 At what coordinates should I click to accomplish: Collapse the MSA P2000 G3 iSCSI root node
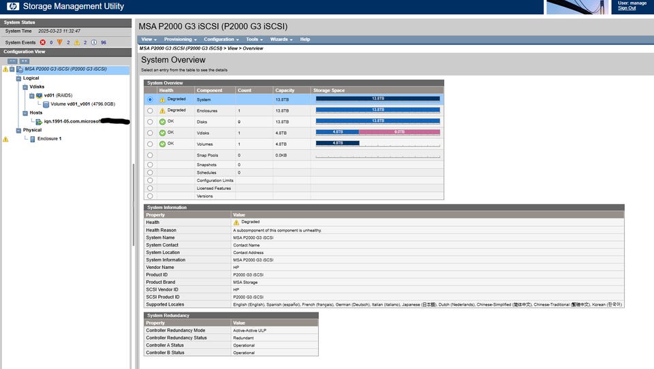12,69
